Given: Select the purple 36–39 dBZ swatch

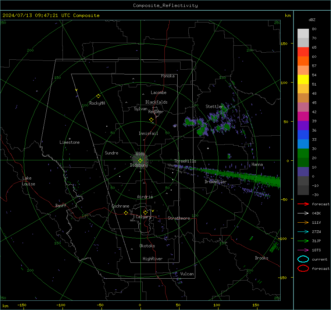Looking at the screenshot, I should 303,125.
